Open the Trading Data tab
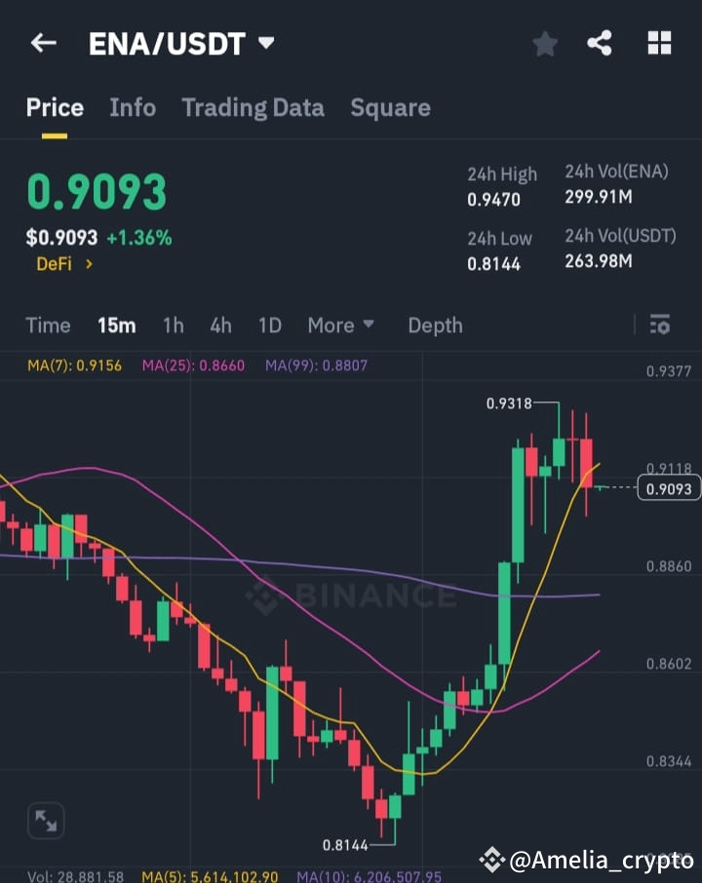This screenshot has height=883, width=702. [x=253, y=107]
